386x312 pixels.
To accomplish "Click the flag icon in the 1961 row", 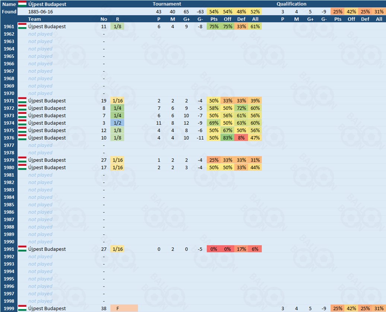I will [22, 26].
